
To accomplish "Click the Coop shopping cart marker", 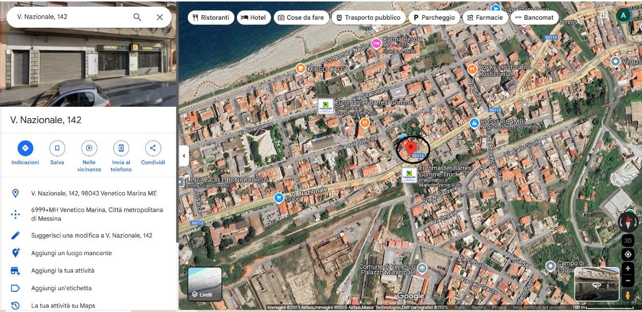I will click(278, 198).
